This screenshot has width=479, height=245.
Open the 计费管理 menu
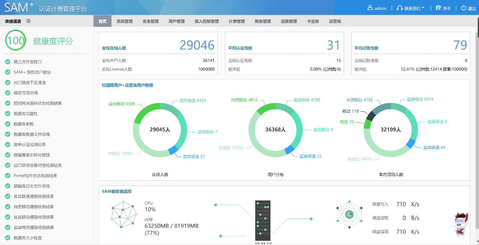pyautogui.click(x=237, y=21)
